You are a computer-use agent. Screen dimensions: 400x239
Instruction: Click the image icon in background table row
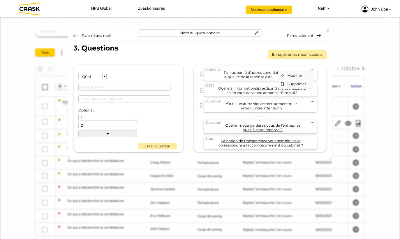[x=358, y=123]
